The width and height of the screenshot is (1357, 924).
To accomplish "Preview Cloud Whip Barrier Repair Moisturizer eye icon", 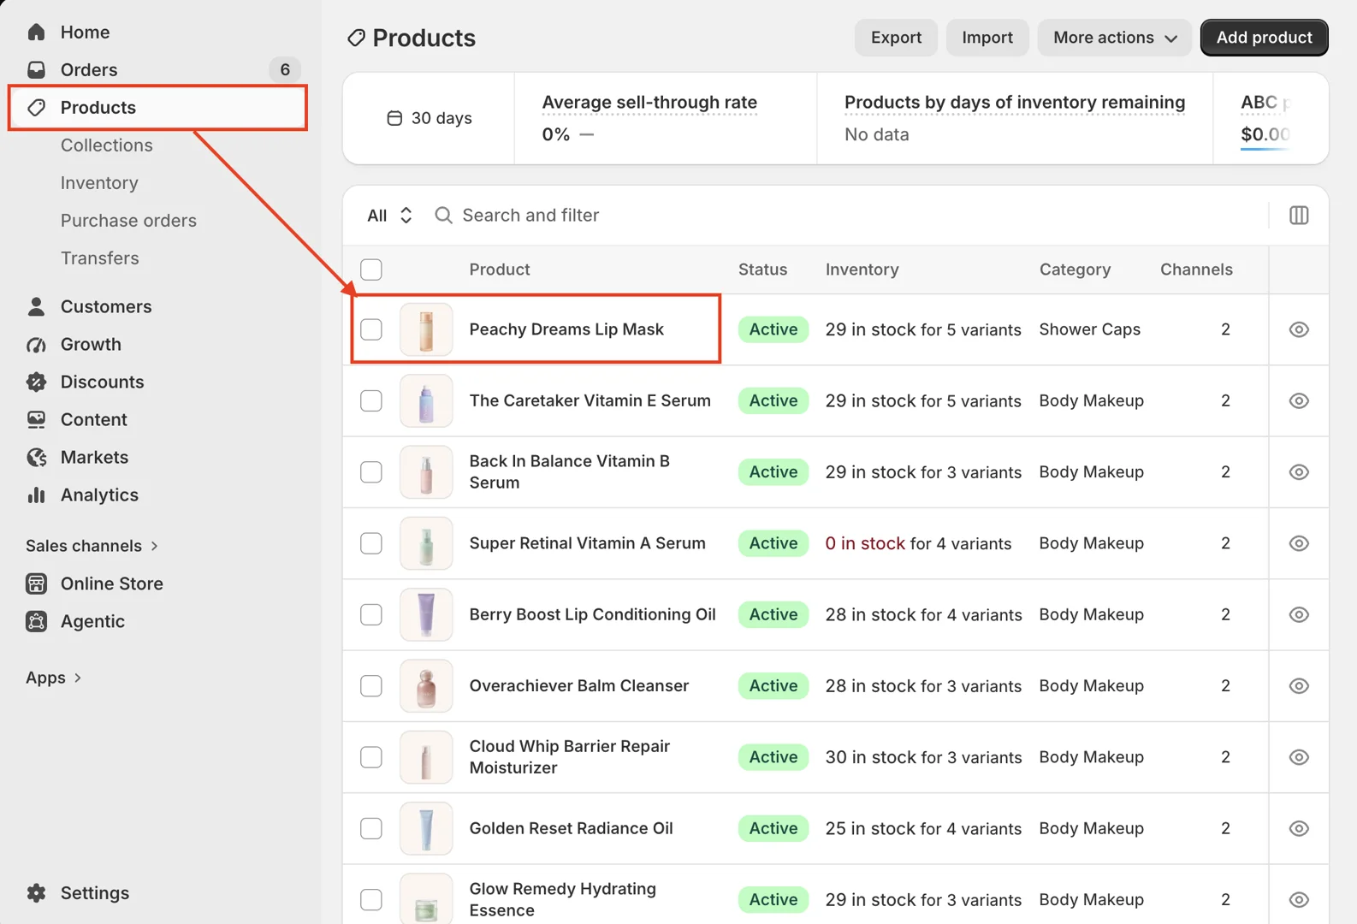I will click(1299, 757).
